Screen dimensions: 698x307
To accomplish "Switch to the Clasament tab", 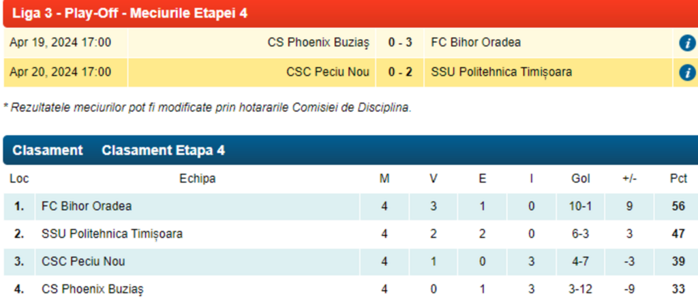I will pos(48,151).
